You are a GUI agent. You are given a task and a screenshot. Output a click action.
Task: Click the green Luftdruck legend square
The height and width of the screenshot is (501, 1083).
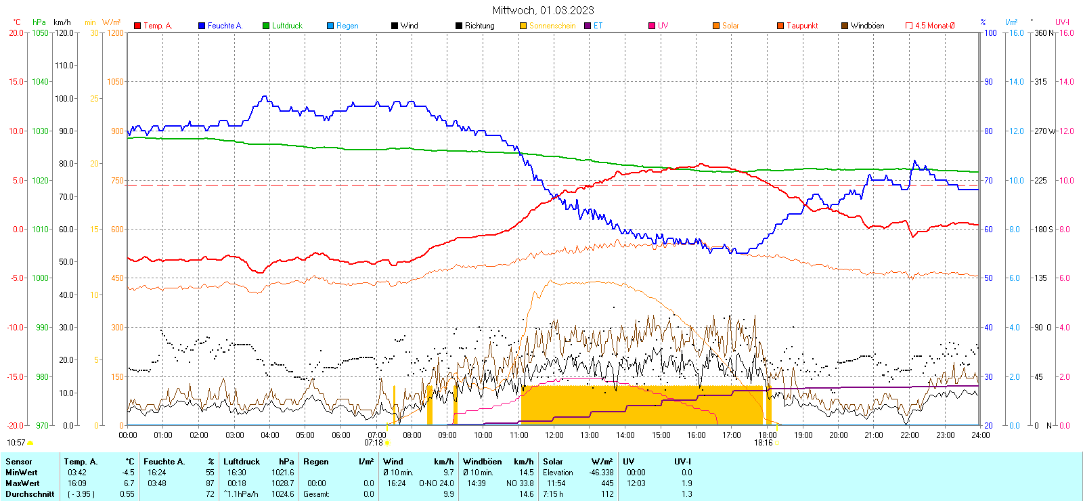click(x=266, y=26)
